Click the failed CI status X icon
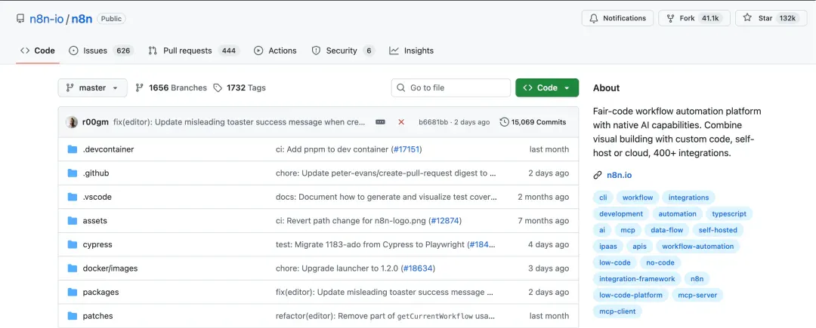 coord(401,122)
